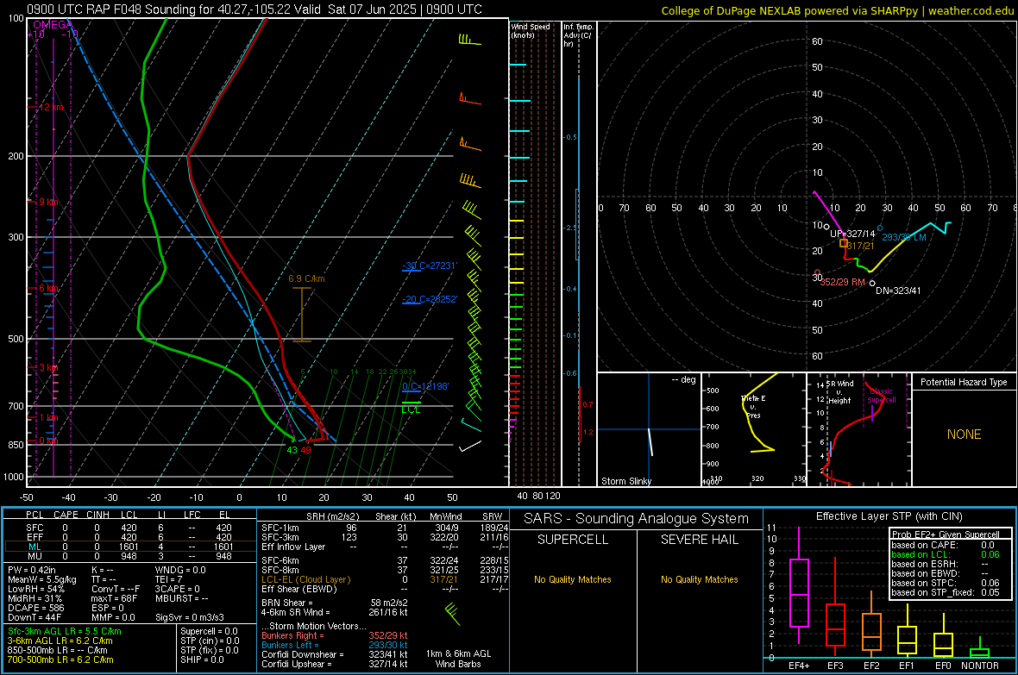Click the 'Inf. Temp. Adv.' panel header
Screen dimensions: 1018x675
[x=578, y=35]
